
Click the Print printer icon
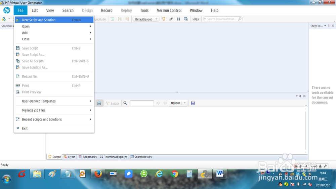pos(18,85)
